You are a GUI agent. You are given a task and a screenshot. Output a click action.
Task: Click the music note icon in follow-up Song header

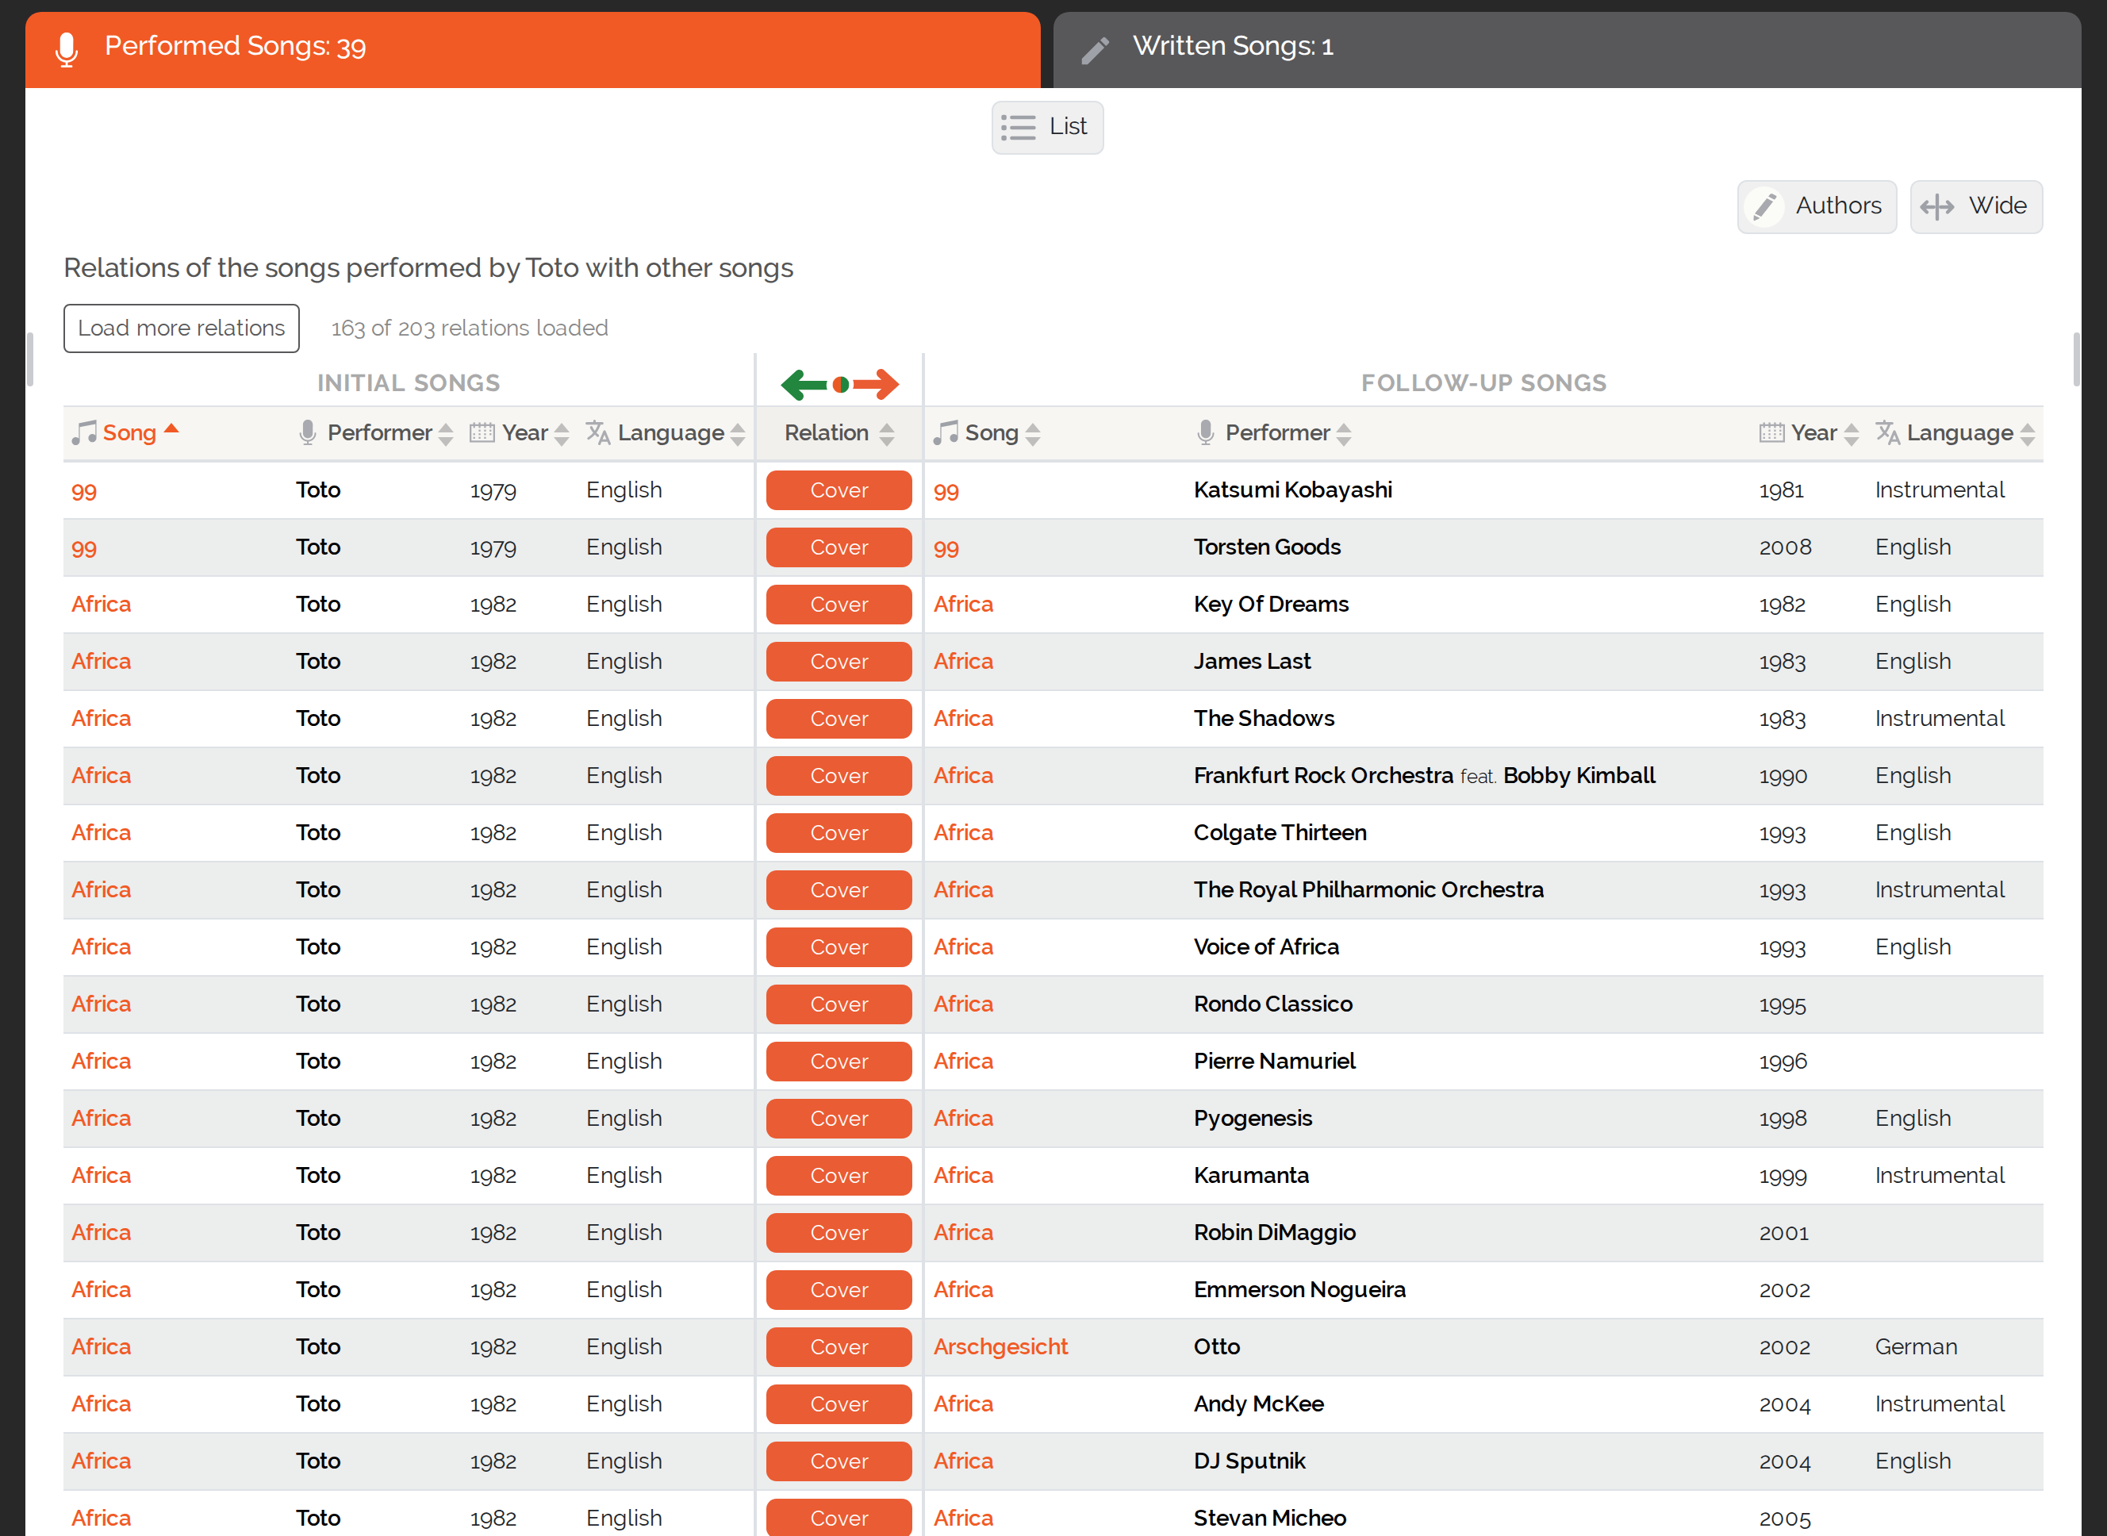946,432
